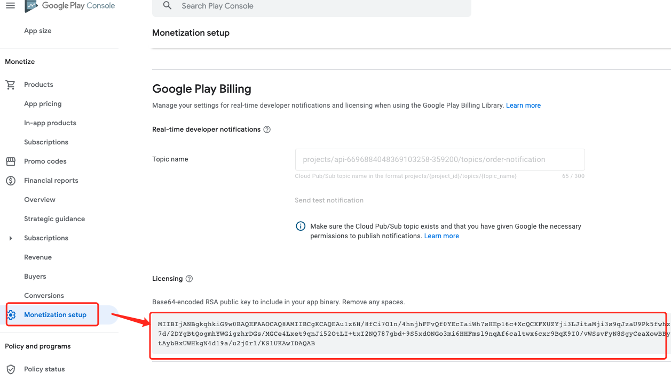Select Revenue in the sidebar
Viewport: 671px width, 381px height.
tap(38, 257)
